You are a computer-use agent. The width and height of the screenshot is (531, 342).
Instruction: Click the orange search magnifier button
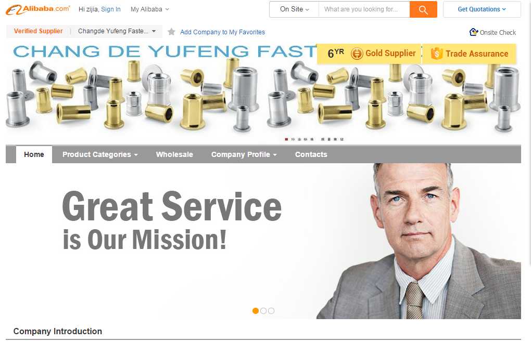tap(423, 9)
